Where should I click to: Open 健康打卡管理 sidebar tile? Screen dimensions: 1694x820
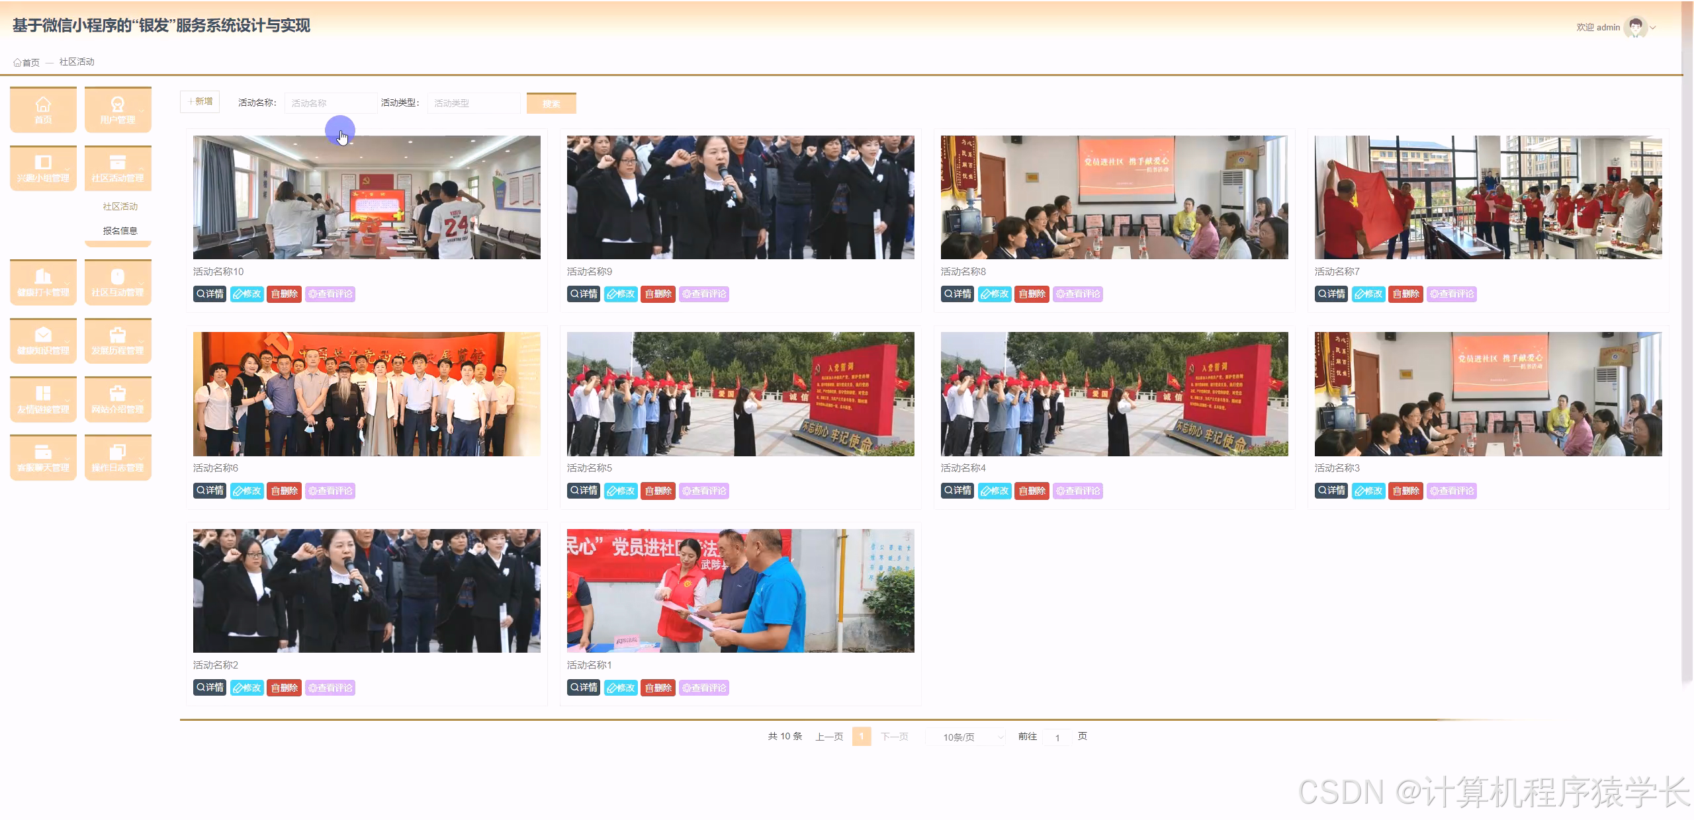(43, 283)
